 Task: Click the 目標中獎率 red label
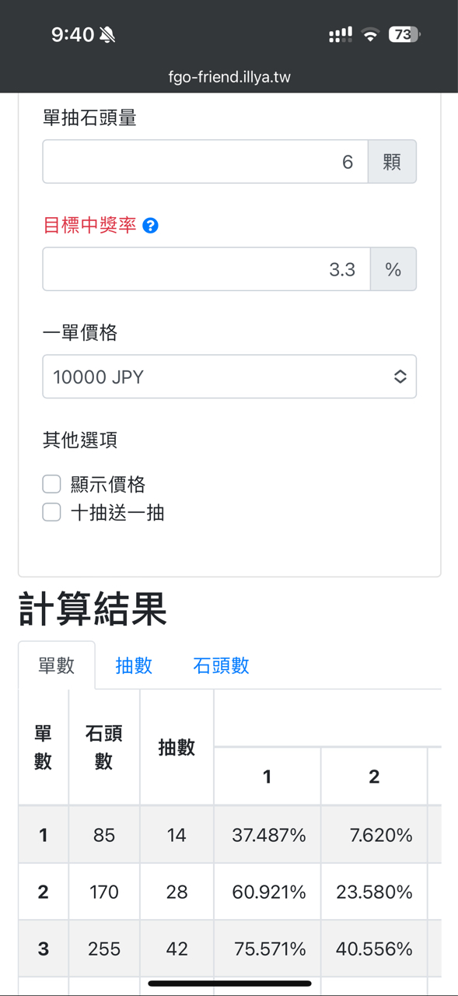pyautogui.click(x=89, y=226)
